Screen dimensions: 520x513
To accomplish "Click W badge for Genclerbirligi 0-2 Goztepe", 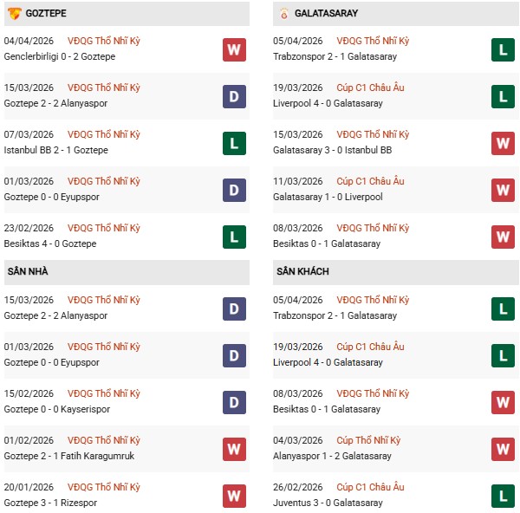I will click(234, 49).
